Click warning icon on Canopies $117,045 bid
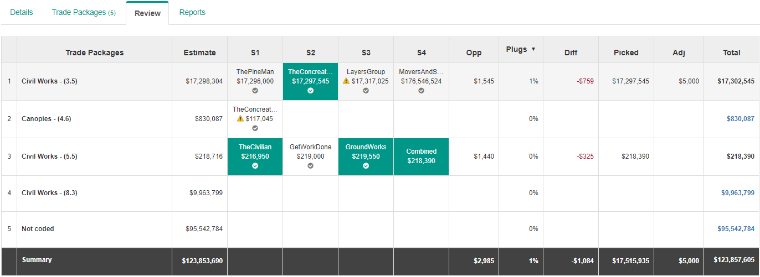 (240, 119)
